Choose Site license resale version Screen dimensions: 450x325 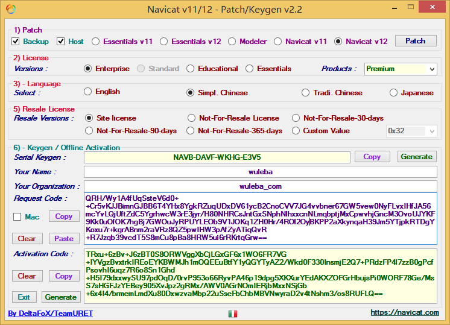[89, 118]
